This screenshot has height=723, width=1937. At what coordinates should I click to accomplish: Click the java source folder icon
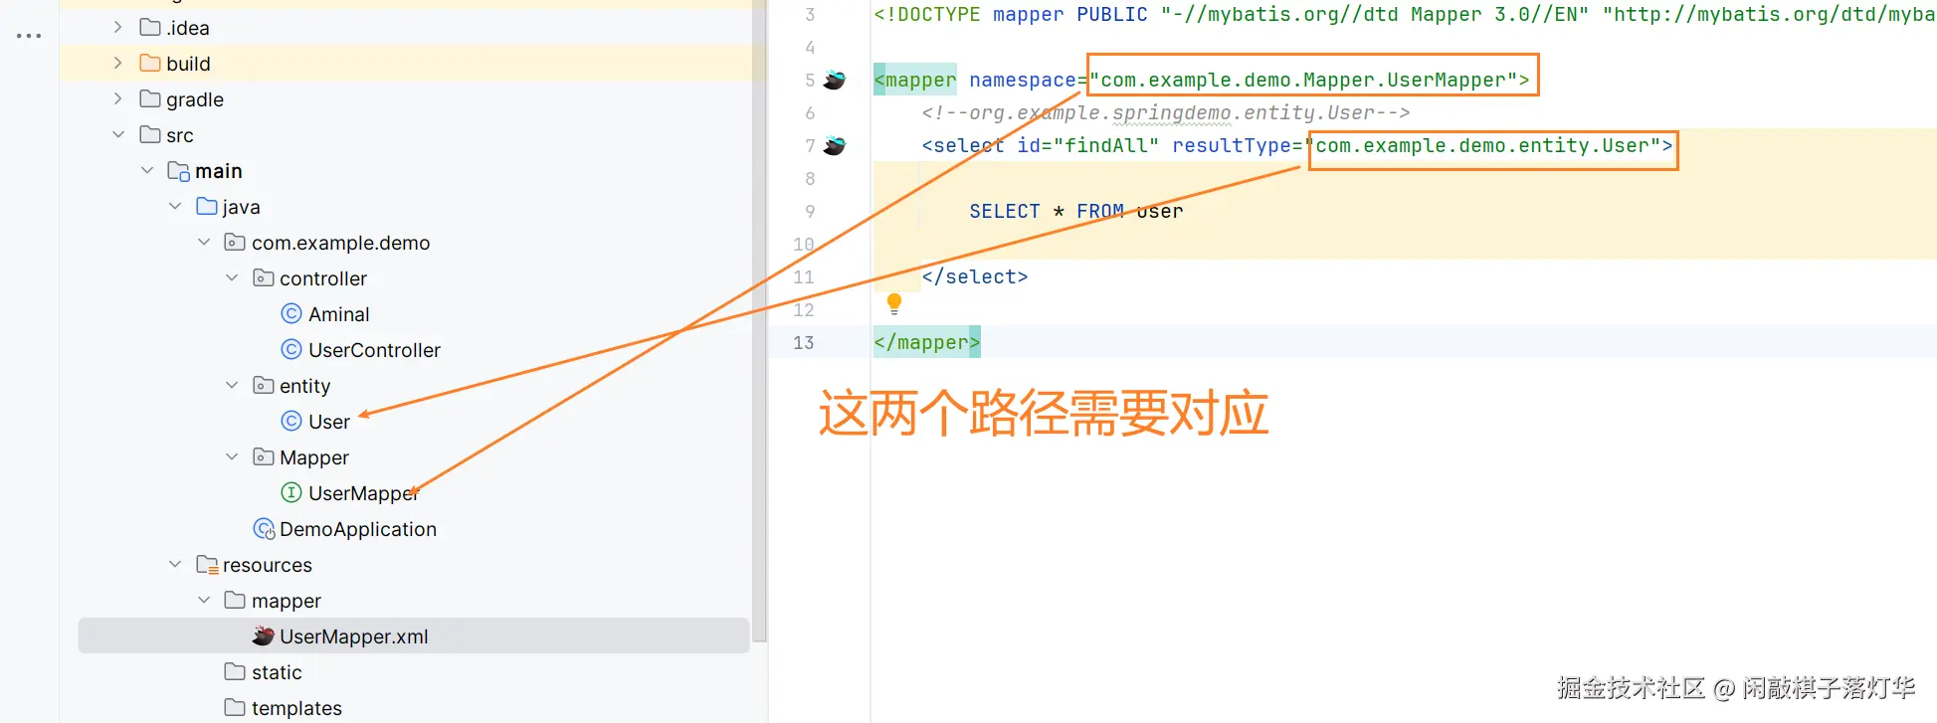click(x=207, y=206)
